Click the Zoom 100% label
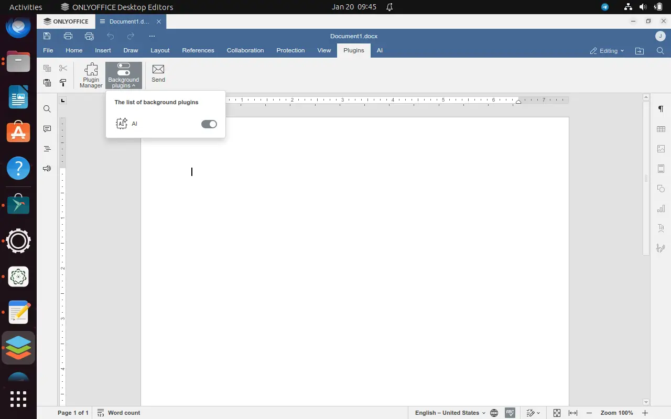 pyautogui.click(x=617, y=413)
